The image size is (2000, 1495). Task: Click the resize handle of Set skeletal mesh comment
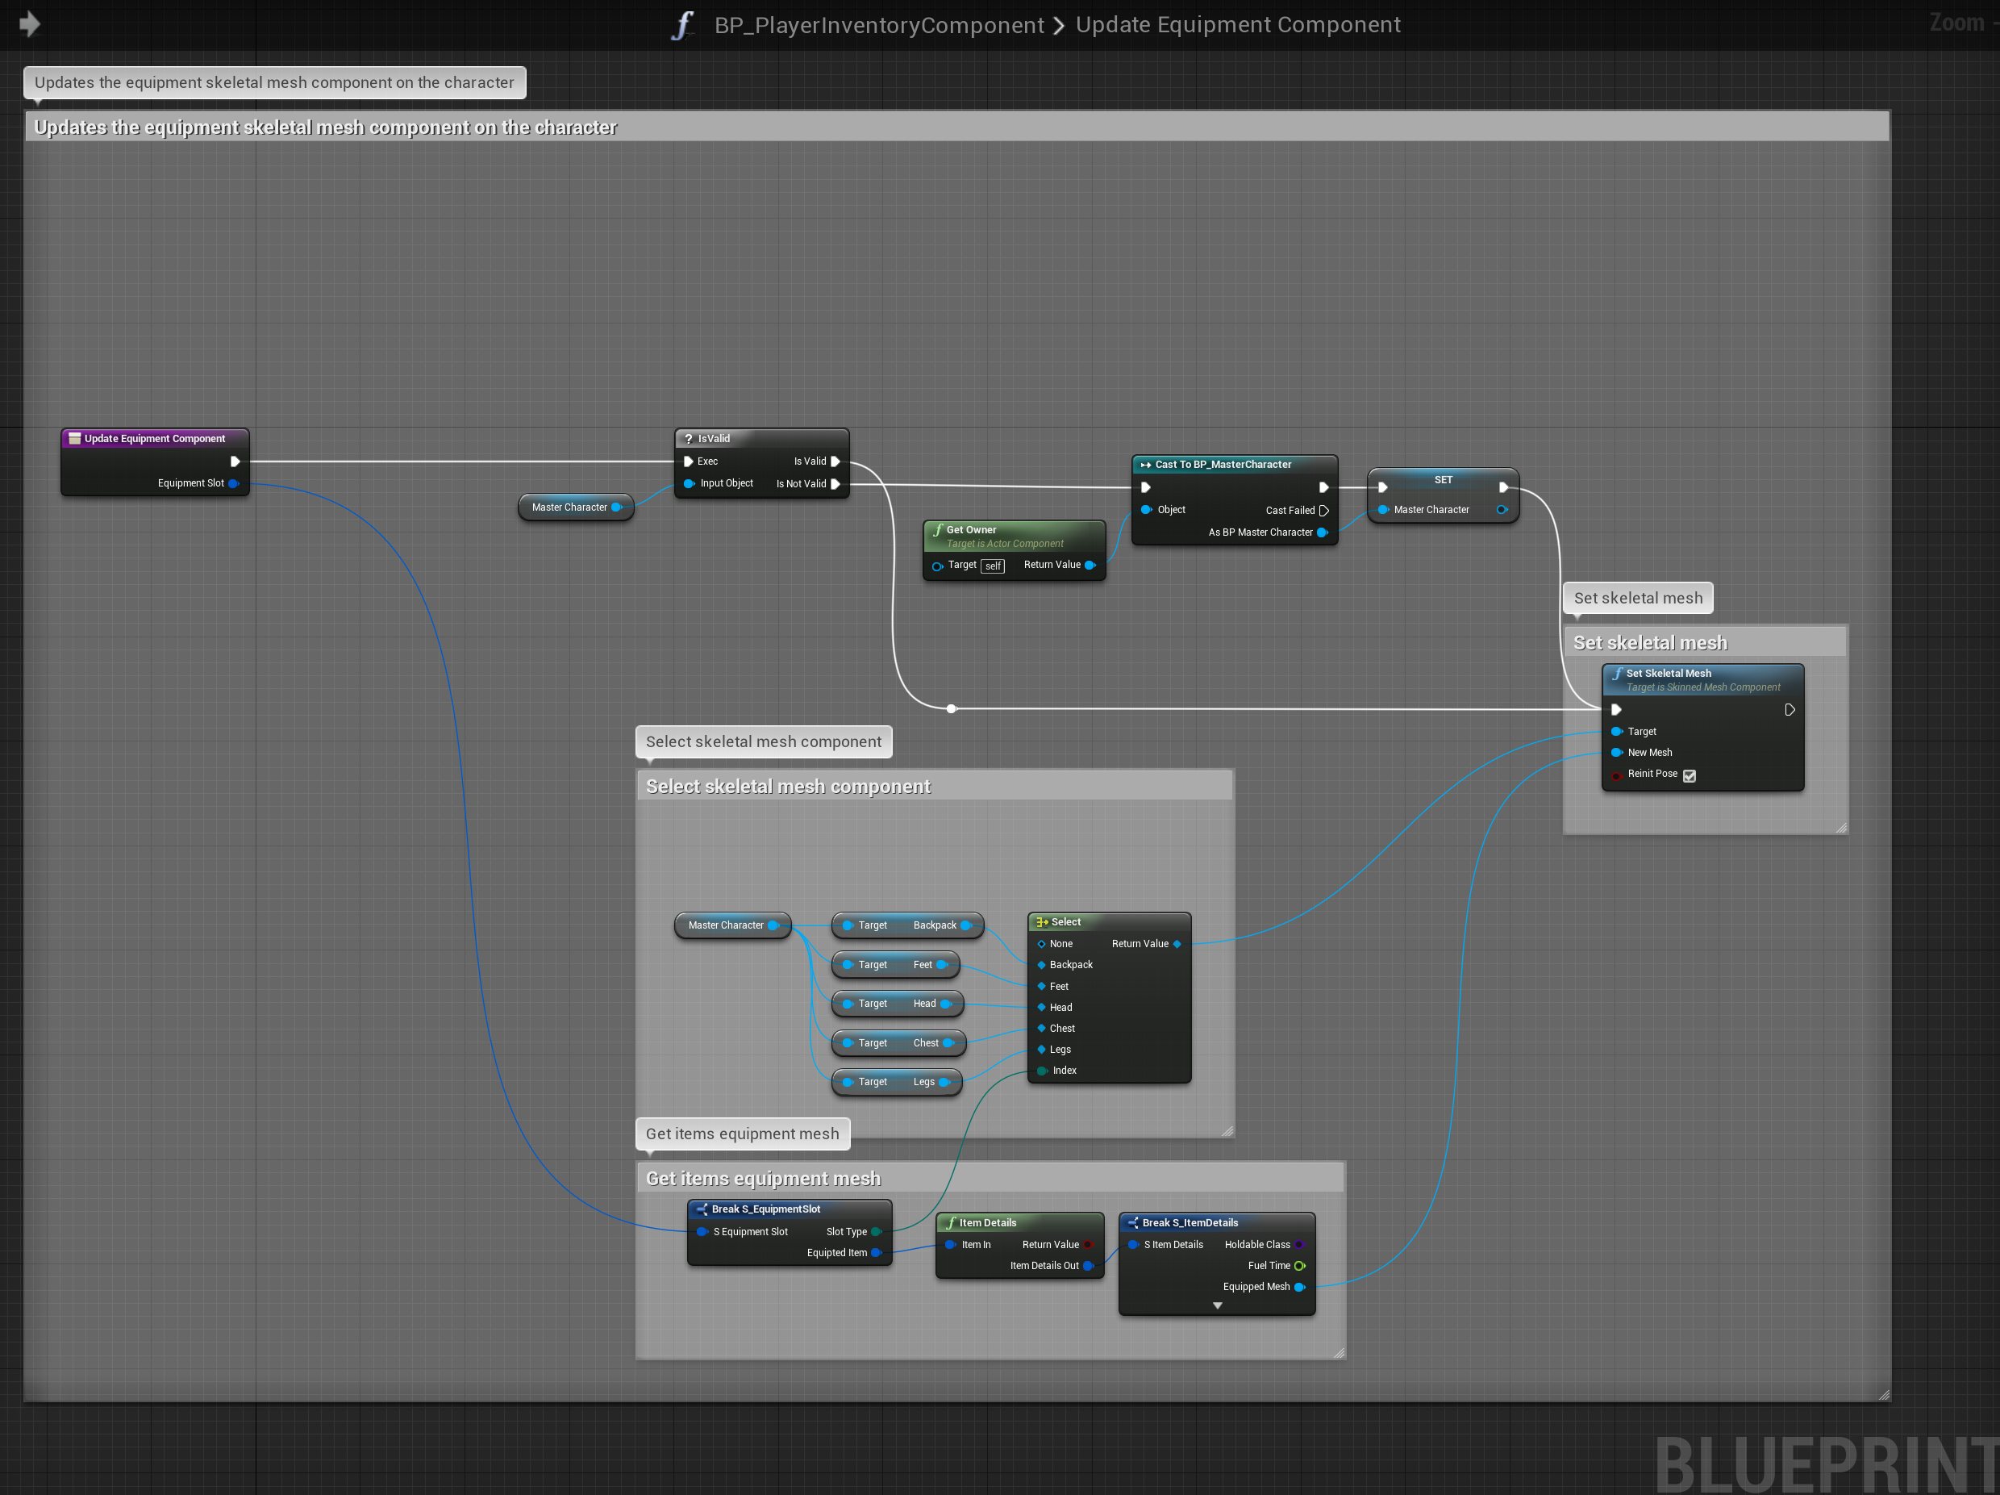tap(1841, 828)
